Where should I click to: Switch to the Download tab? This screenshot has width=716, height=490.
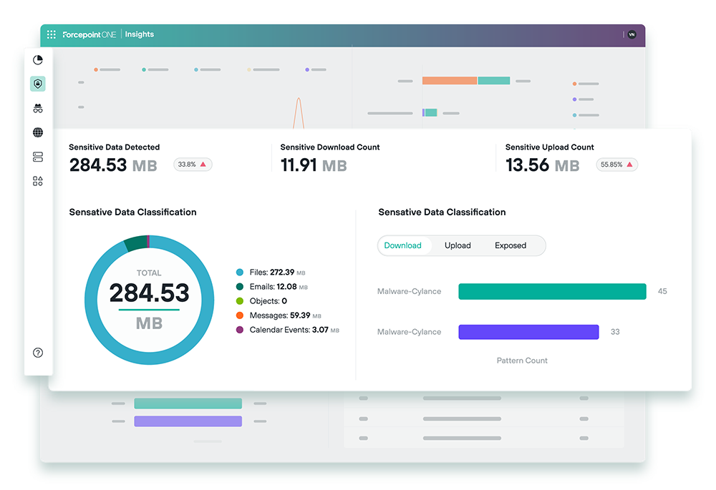coord(403,245)
